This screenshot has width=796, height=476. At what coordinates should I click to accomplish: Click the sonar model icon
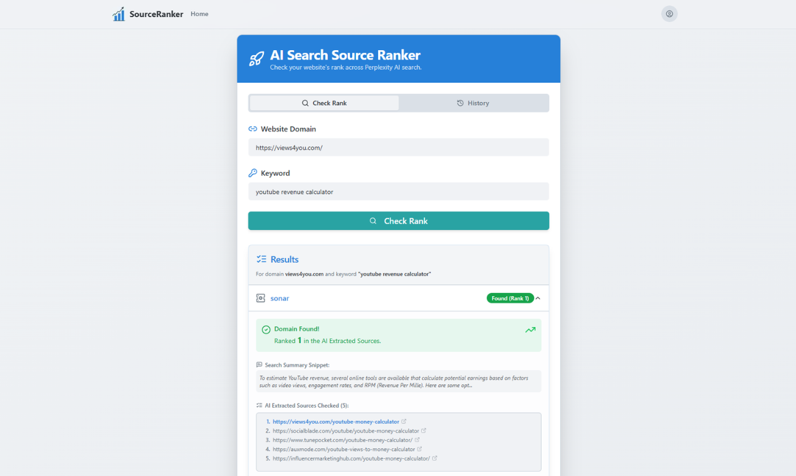coord(261,298)
